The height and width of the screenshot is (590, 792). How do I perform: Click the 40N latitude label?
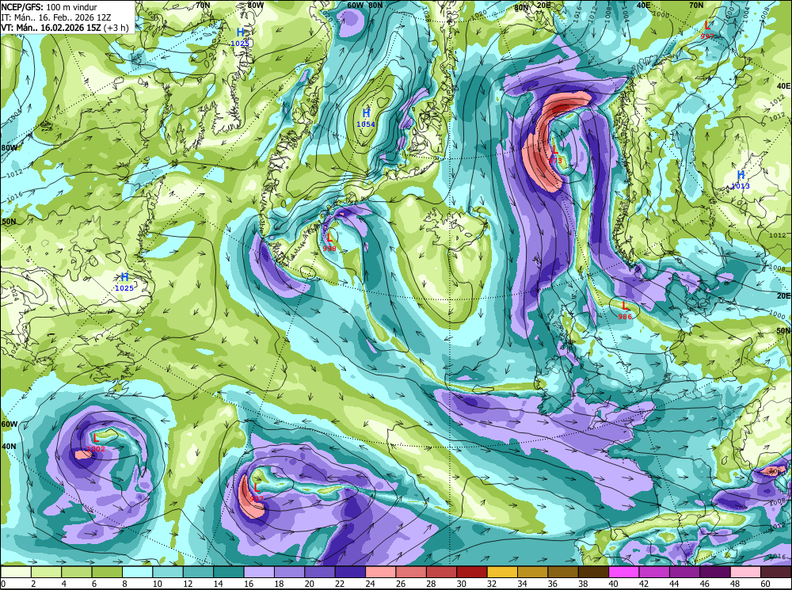pos(9,447)
